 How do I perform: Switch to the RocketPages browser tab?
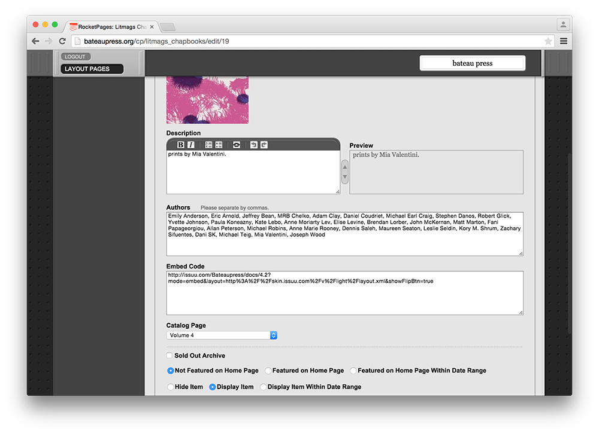tap(111, 27)
